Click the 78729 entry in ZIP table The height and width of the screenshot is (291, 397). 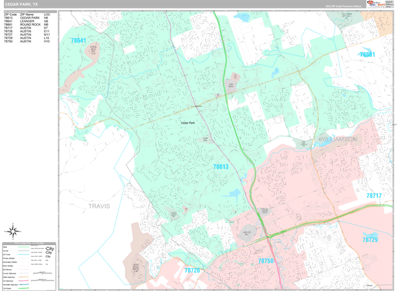(x=8, y=38)
